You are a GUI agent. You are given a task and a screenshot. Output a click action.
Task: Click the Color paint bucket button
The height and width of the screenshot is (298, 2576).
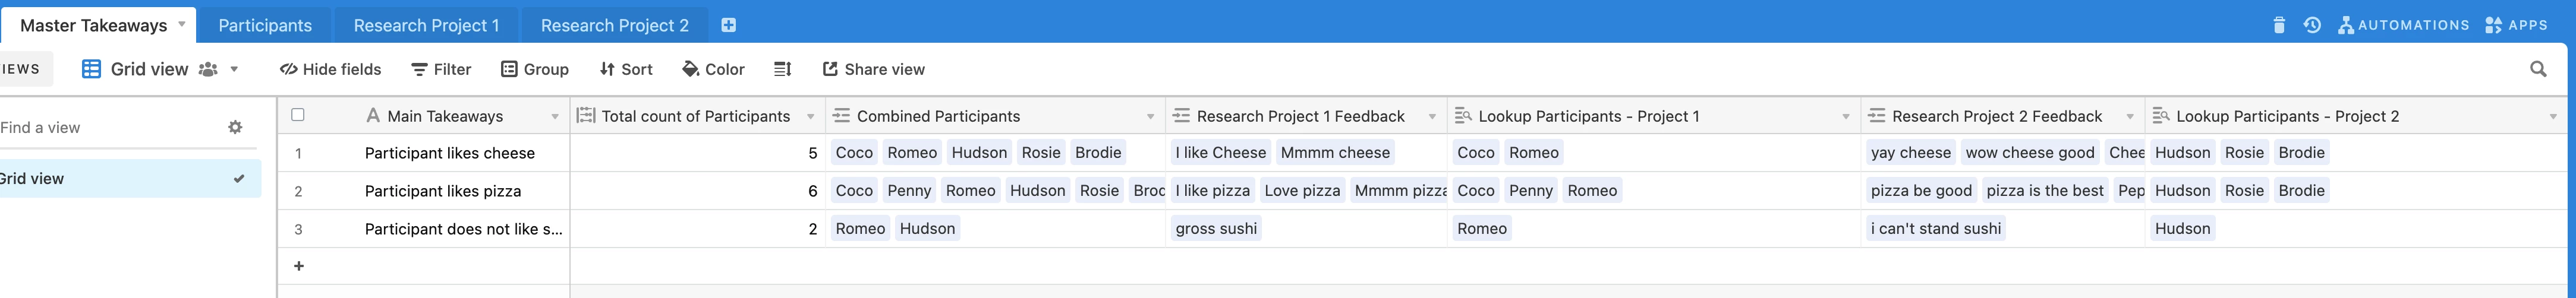tap(713, 69)
